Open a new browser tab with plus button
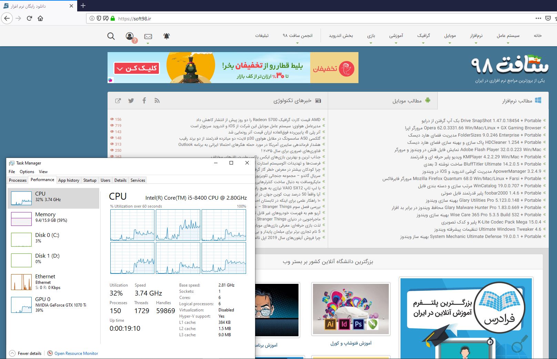Image resolution: width=557 pixels, height=359 pixels. tap(83, 6)
